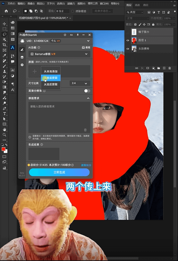Select the Zoom tool
Image resolution: width=178 pixels, height=261 pixels.
(4, 135)
